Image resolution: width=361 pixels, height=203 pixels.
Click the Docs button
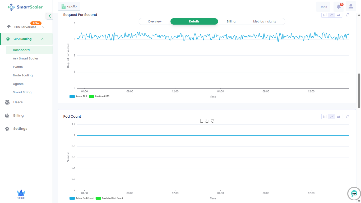pyautogui.click(x=323, y=7)
